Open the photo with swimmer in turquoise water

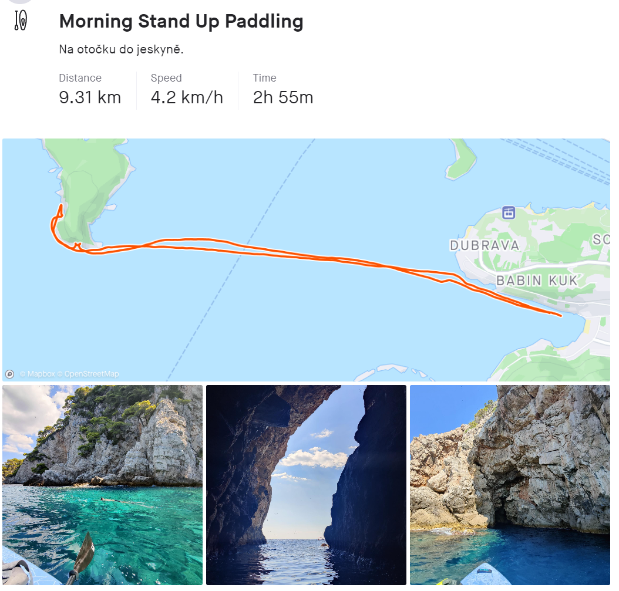[x=102, y=485]
